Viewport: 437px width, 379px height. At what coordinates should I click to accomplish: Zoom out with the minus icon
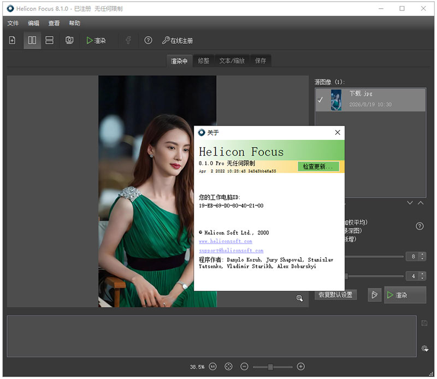tap(244, 366)
